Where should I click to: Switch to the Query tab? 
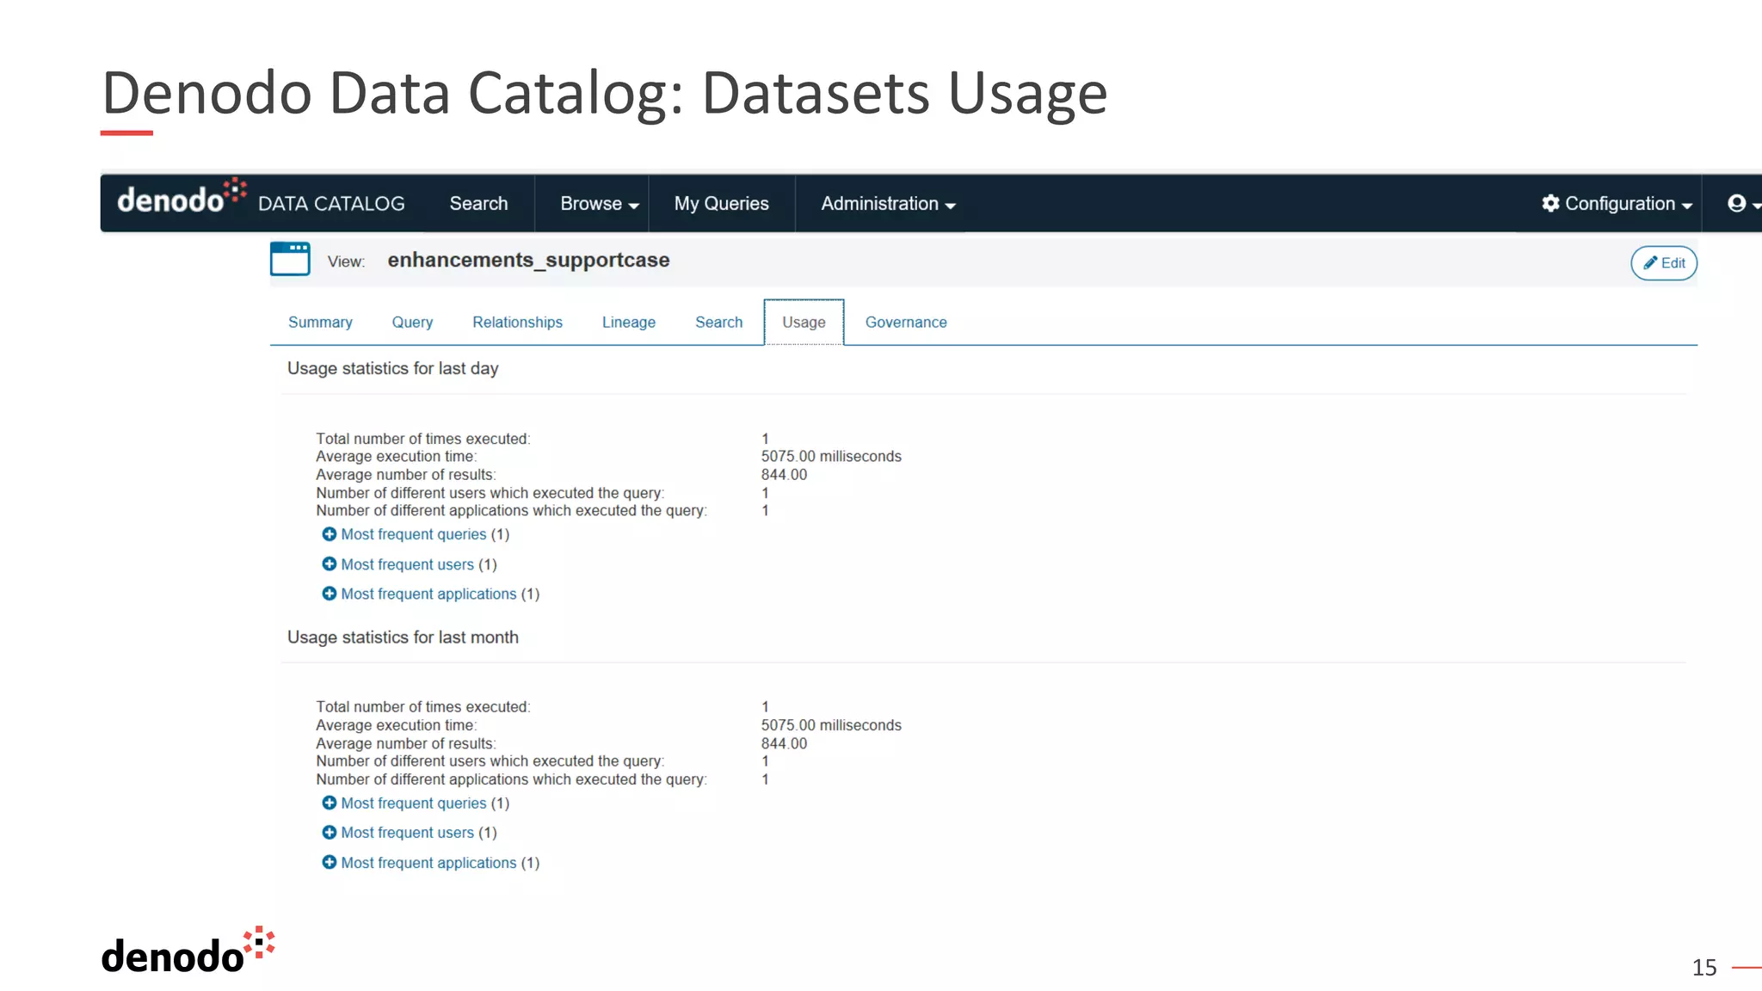412,323
